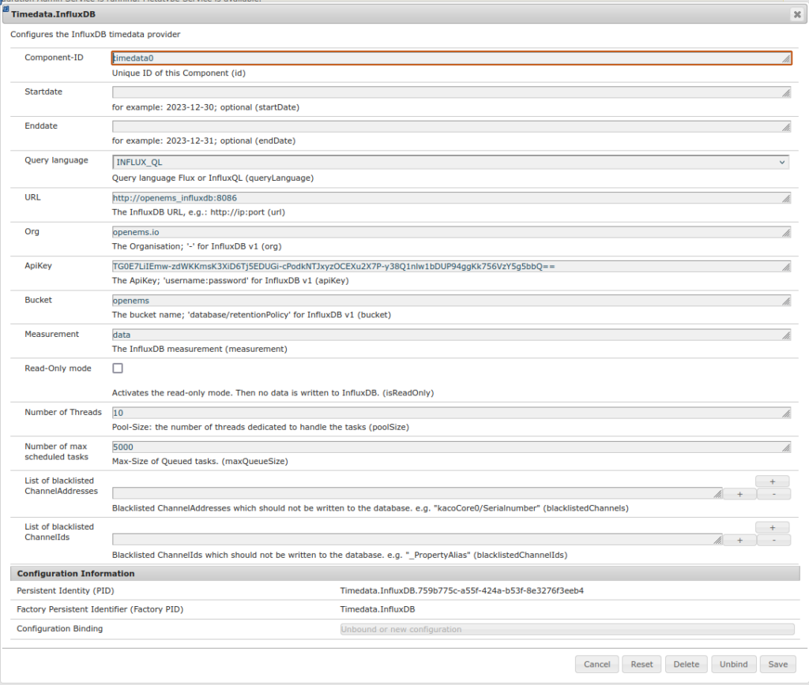Click minus button for blacklisted ChannelIds

point(773,541)
